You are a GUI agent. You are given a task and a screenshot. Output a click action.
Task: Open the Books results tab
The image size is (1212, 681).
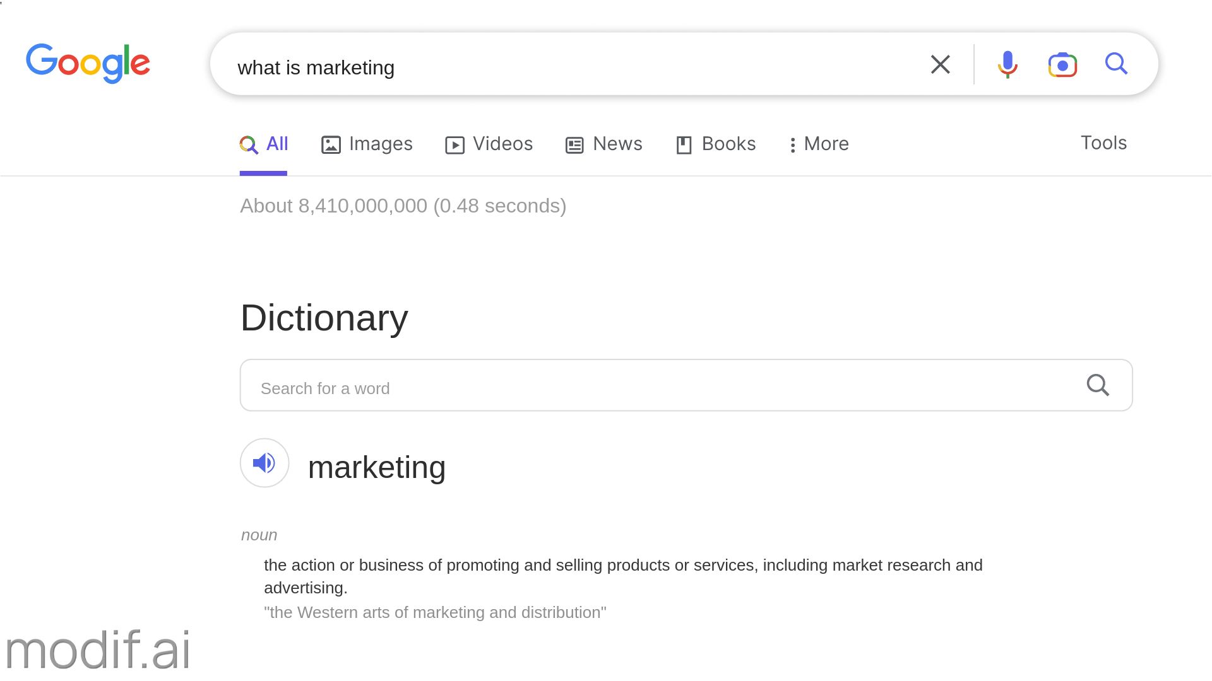point(728,144)
